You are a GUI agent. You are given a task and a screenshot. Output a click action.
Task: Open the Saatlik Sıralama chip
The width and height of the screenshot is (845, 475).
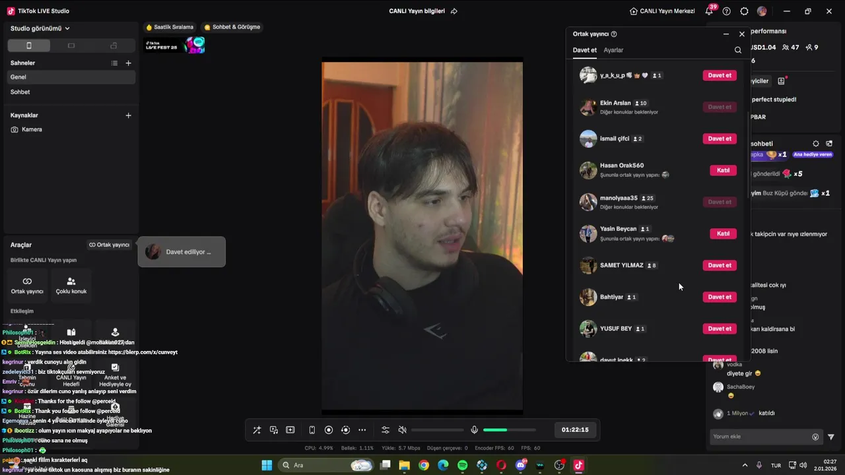170,27
